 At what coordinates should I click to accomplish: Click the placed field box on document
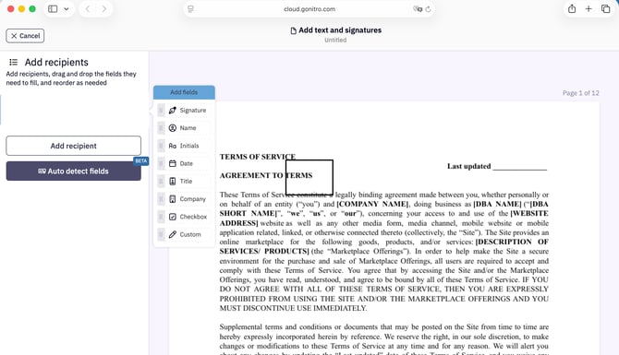[309, 177]
